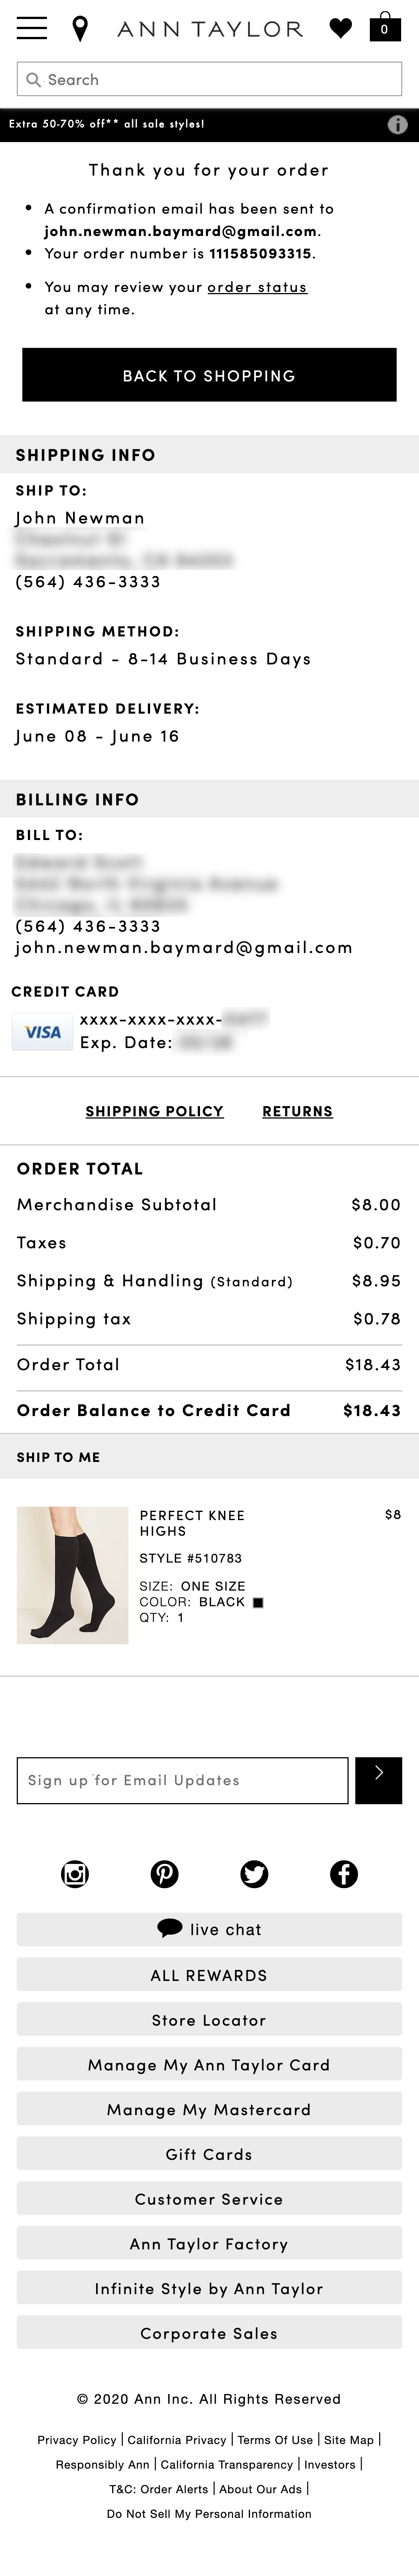Viewport: 419px width, 2576px height.
Task: Click the black color swatch
Action: [258, 1602]
